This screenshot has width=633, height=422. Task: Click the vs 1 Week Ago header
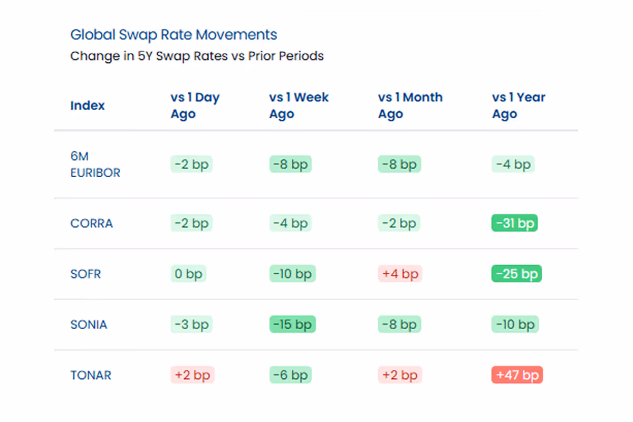point(299,105)
